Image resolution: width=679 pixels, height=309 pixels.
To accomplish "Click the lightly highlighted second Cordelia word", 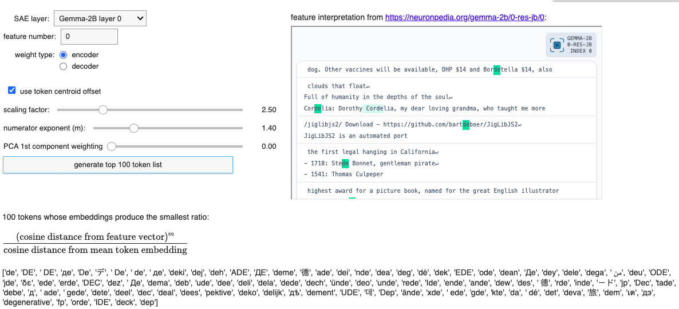I will pyautogui.click(x=378, y=108).
